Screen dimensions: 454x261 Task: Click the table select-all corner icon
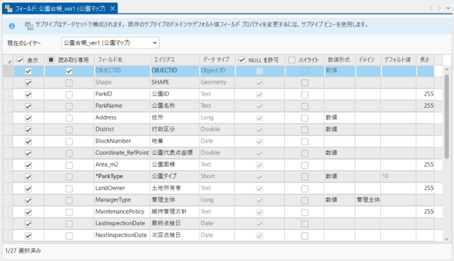pyautogui.click(x=8, y=60)
